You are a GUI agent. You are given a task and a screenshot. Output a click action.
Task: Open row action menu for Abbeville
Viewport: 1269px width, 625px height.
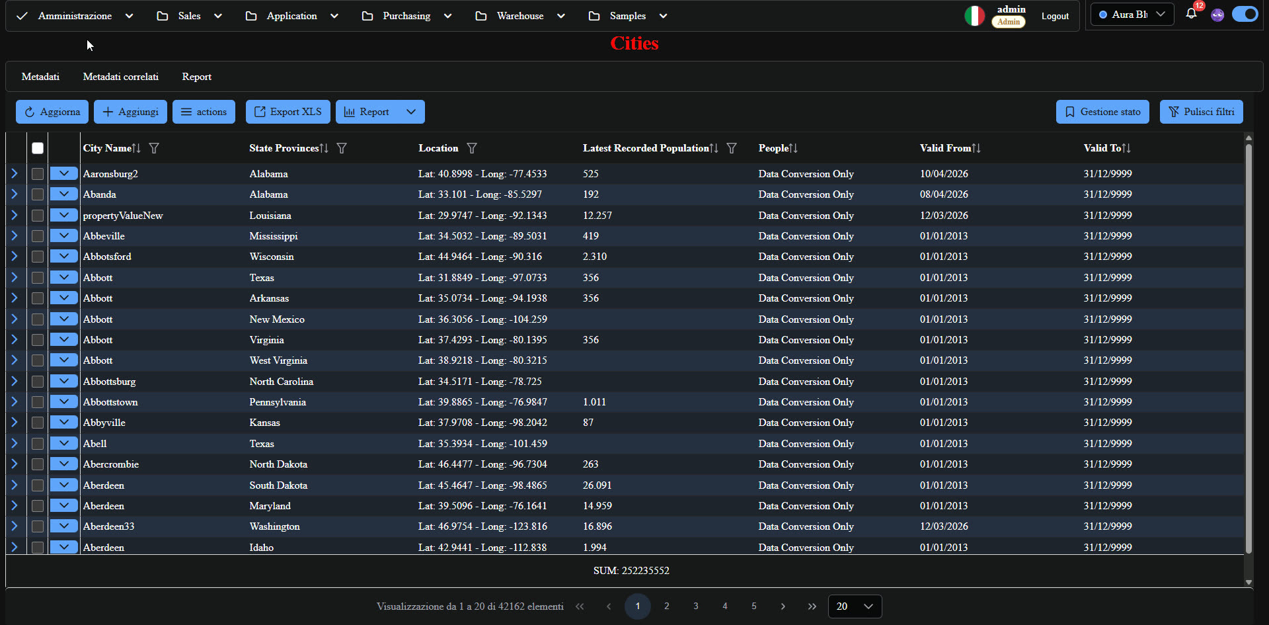click(64, 235)
